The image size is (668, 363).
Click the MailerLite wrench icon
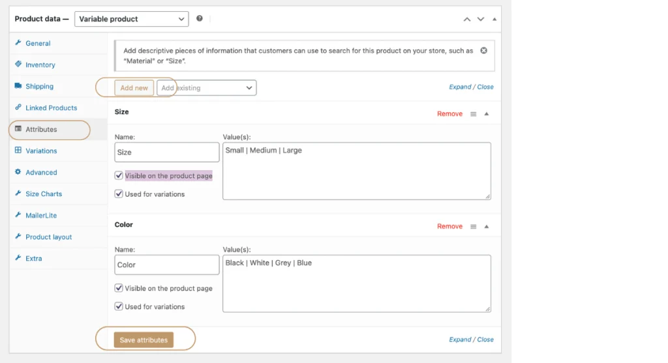click(18, 215)
